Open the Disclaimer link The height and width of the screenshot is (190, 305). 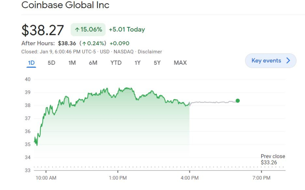pyautogui.click(x=150, y=52)
